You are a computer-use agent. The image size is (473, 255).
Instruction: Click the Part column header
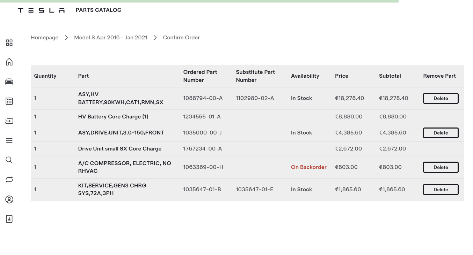(83, 76)
